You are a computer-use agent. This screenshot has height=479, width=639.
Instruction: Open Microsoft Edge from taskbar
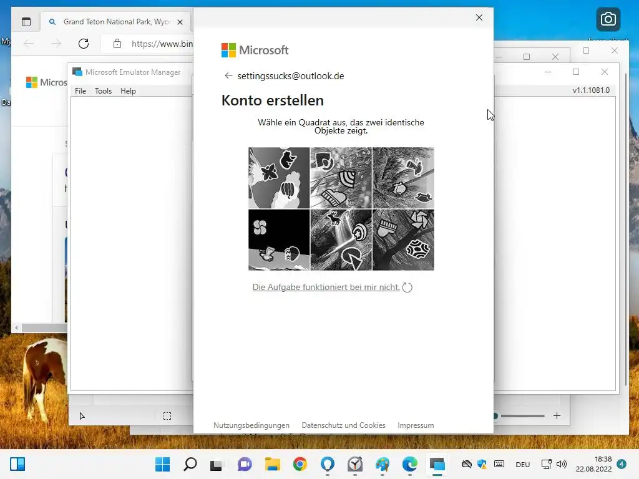coord(409,464)
